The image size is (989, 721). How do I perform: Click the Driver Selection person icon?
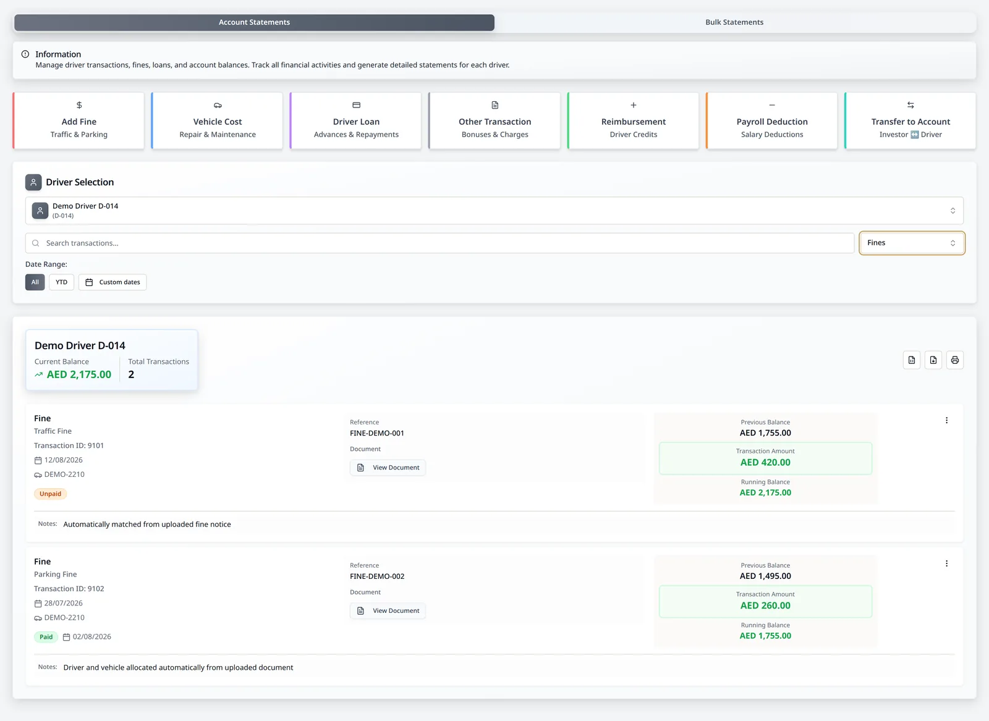pos(33,182)
